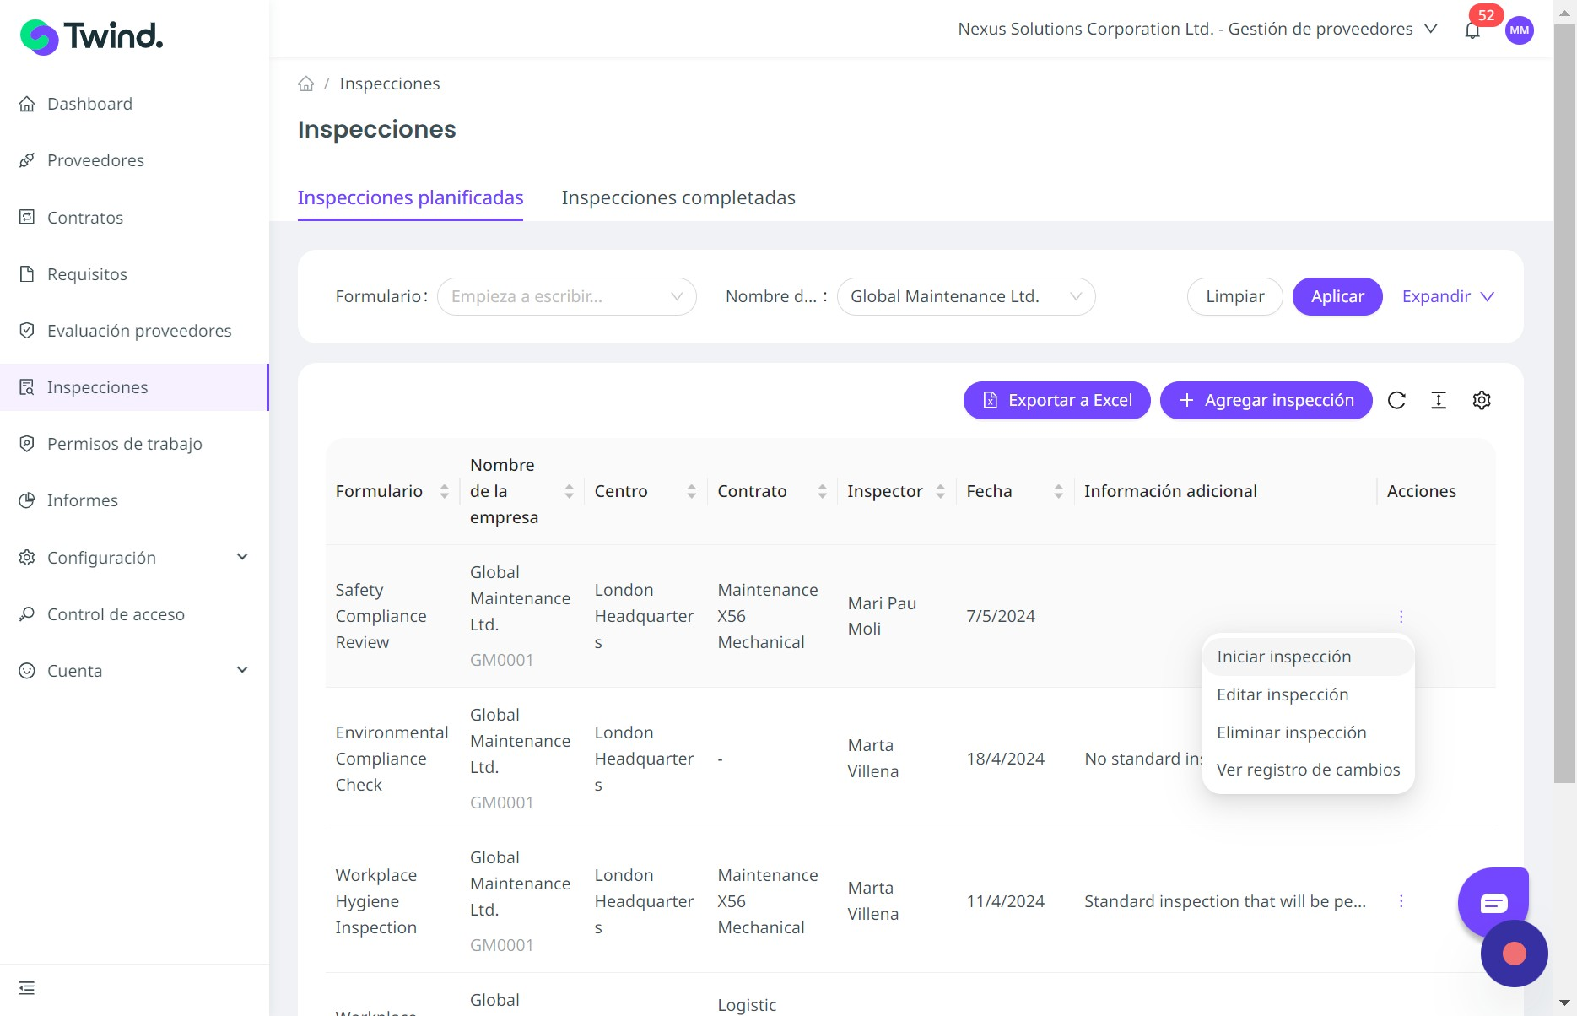Switch to Inspecciones planificadas tab
The image size is (1577, 1016).
coord(410,197)
